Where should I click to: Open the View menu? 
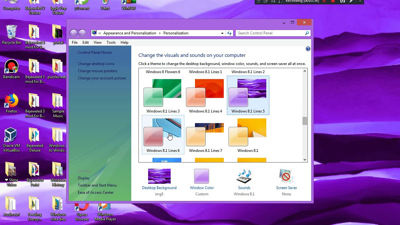(x=97, y=42)
